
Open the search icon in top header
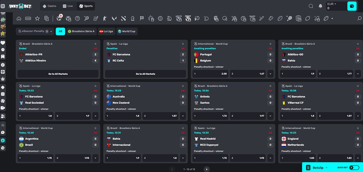311,6
